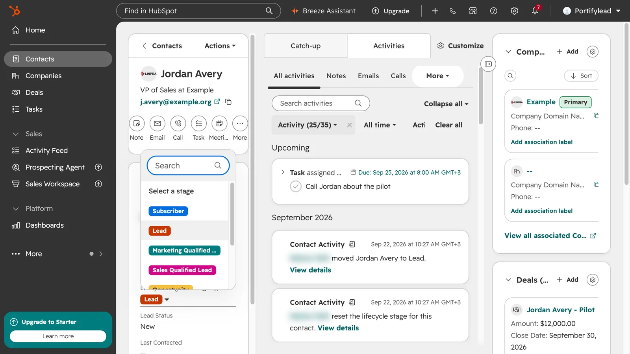Image resolution: width=630 pixels, height=354 pixels.
Task: Collapse the Platform sidebar section
Action: click(x=16, y=208)
